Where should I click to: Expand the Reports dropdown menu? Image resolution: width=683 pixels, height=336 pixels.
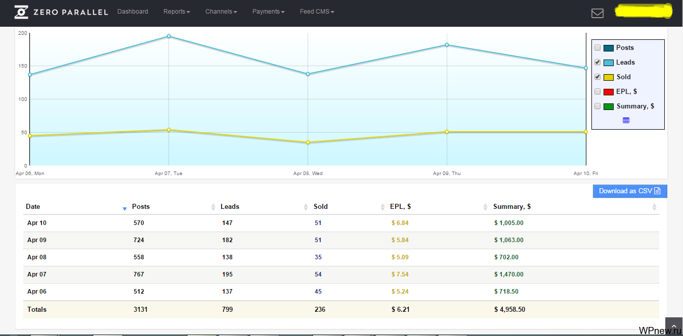pyautogui.click(x=177, y=12)
